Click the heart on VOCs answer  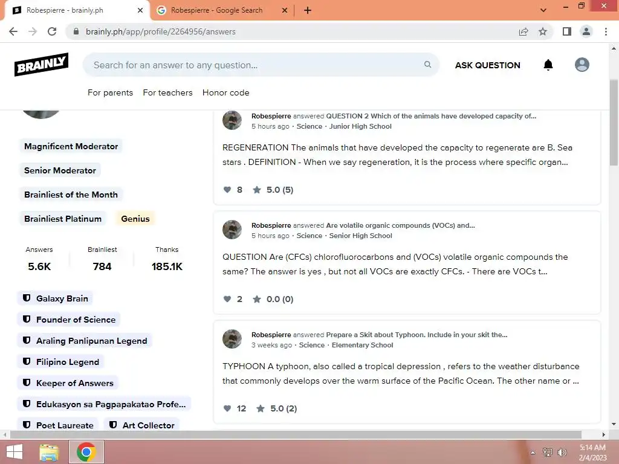click(x=227, y=299)
